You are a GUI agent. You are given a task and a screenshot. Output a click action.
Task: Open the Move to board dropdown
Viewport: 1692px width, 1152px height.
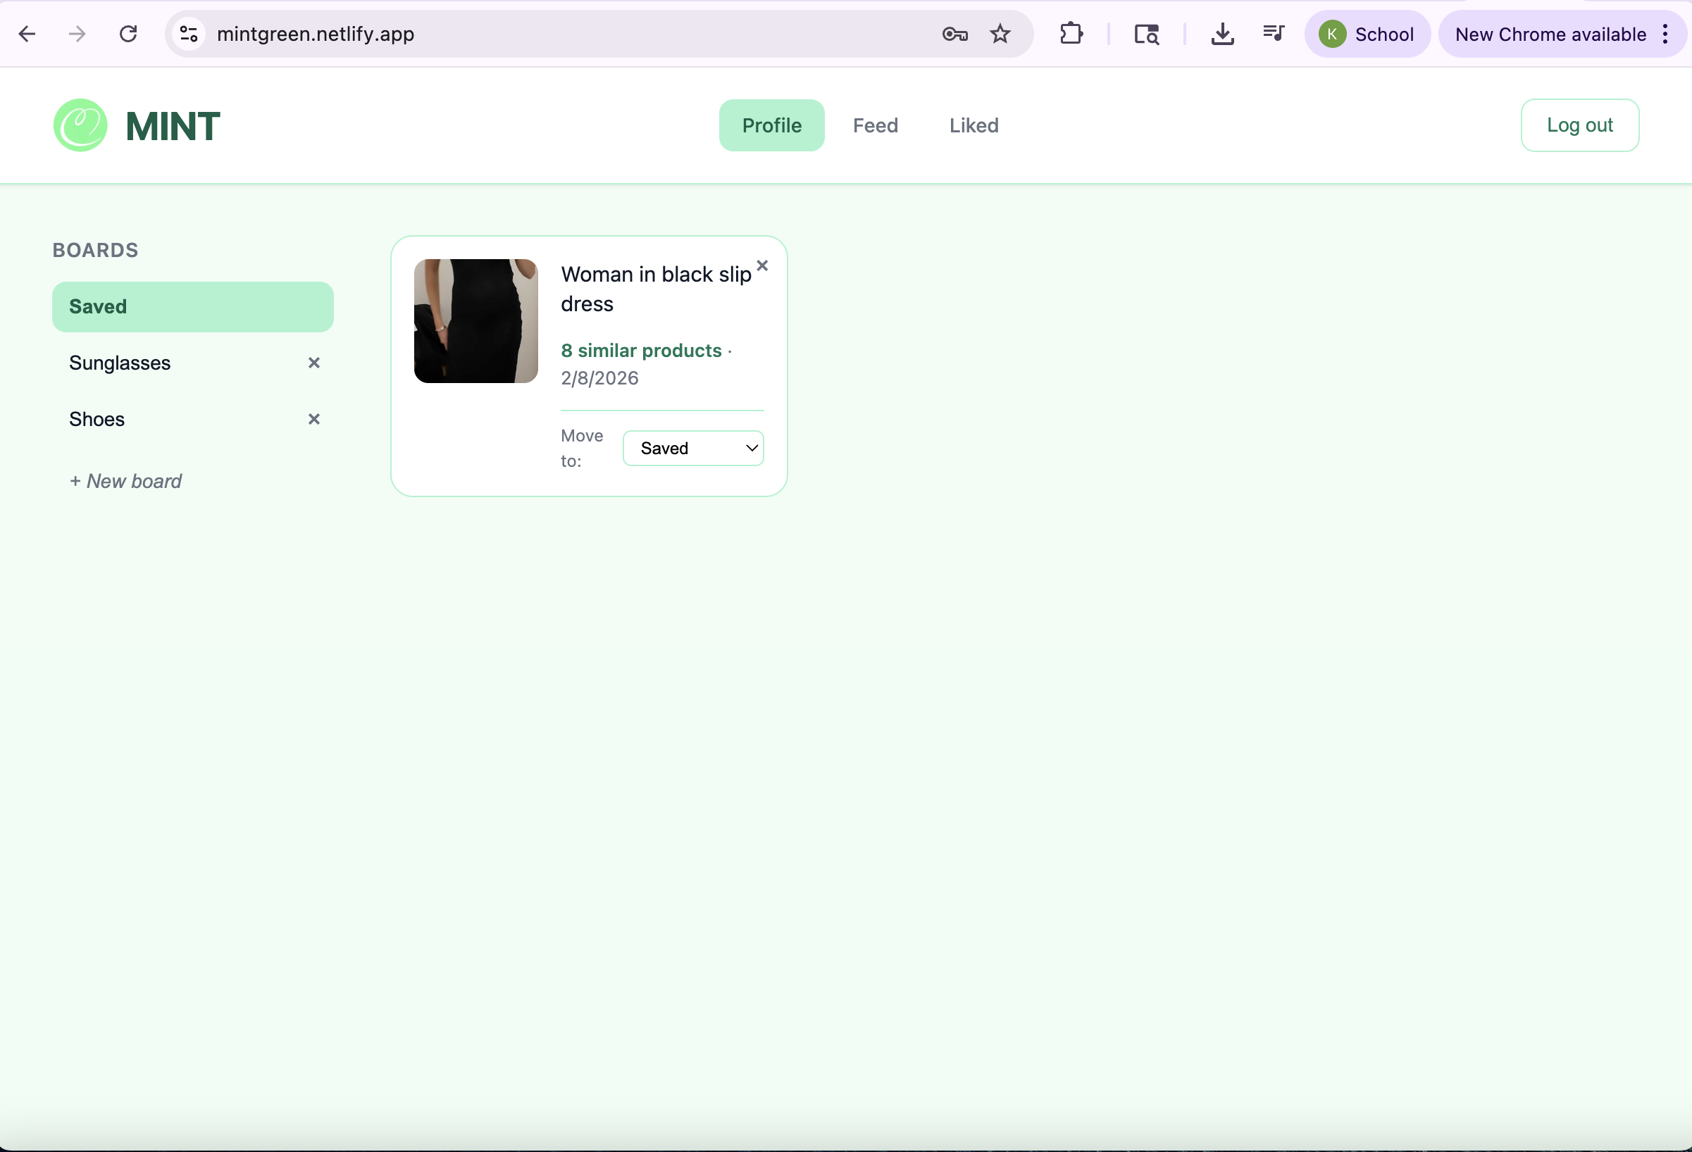693,449
